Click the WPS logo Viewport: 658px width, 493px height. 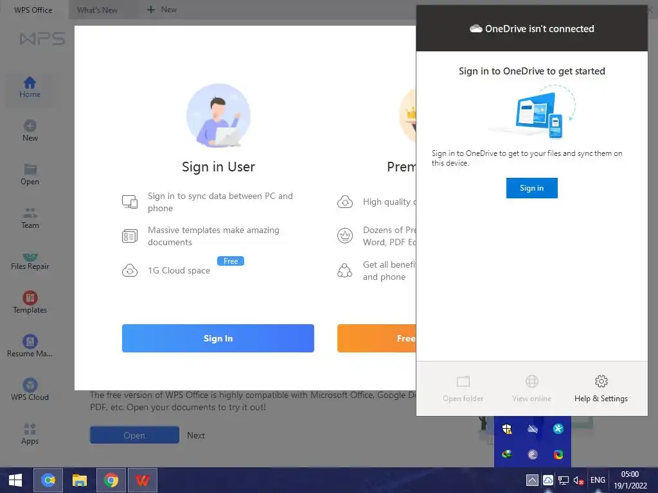pyautogui.click(x=42, y=39)
